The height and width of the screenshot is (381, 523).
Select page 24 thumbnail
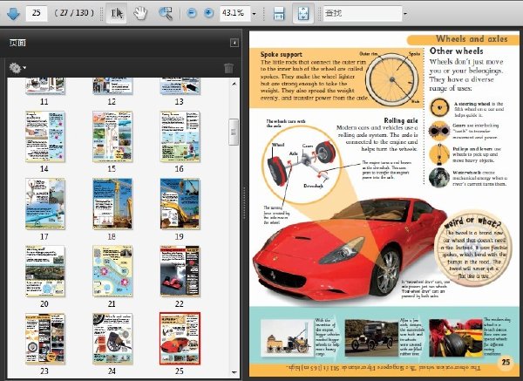pos(112,338)
